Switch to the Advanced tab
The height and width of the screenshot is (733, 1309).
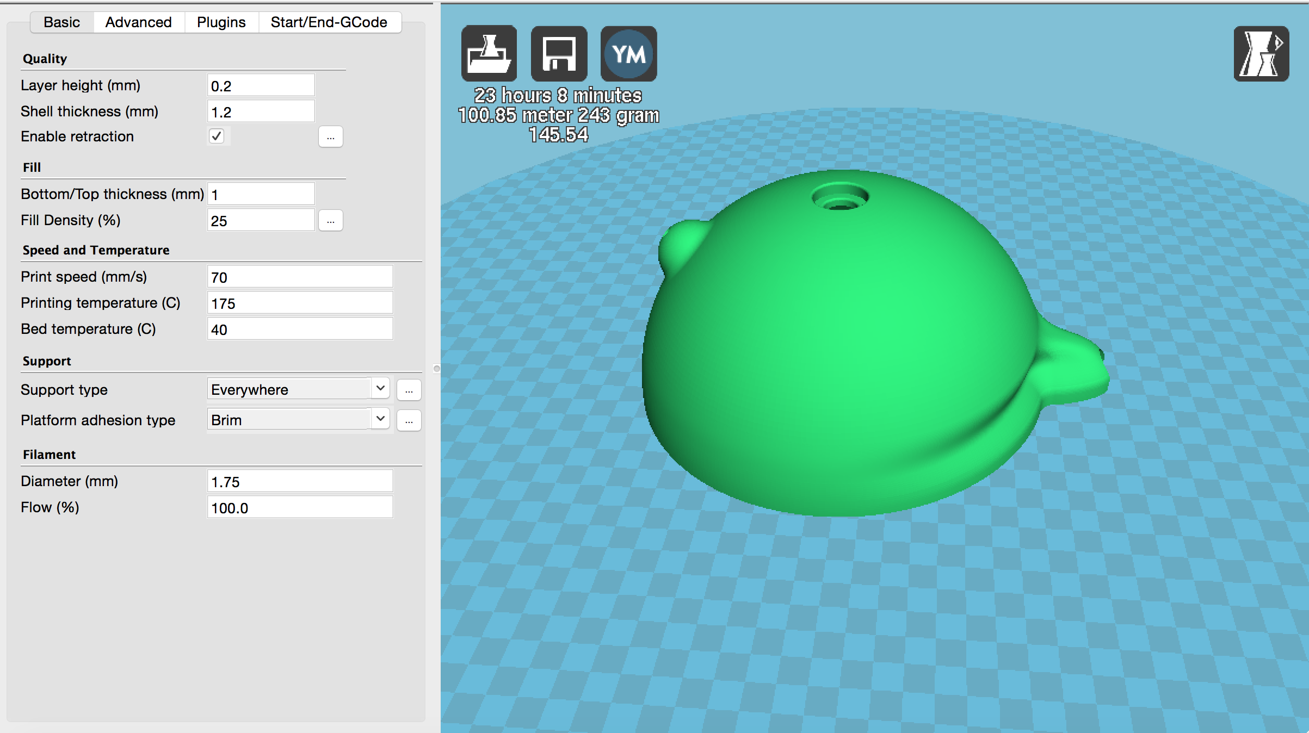138,22
